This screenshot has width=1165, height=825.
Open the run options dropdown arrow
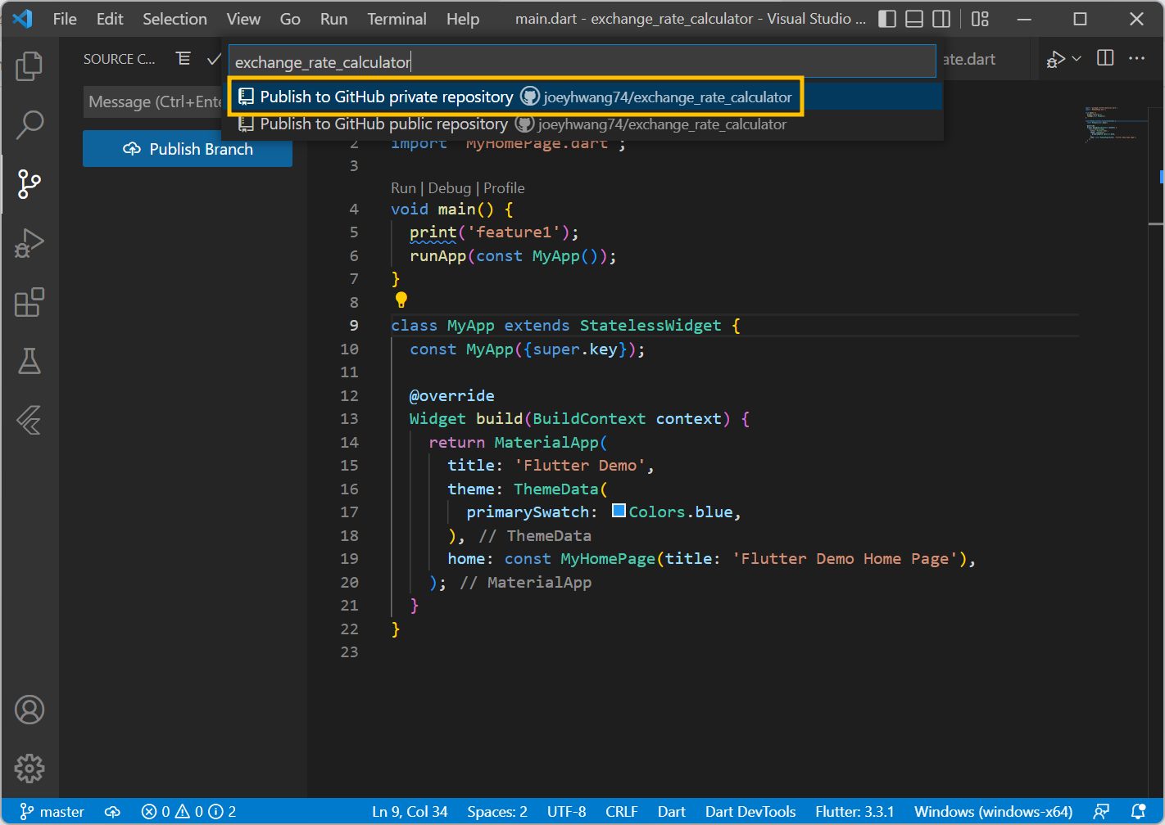coord(1077,59)
